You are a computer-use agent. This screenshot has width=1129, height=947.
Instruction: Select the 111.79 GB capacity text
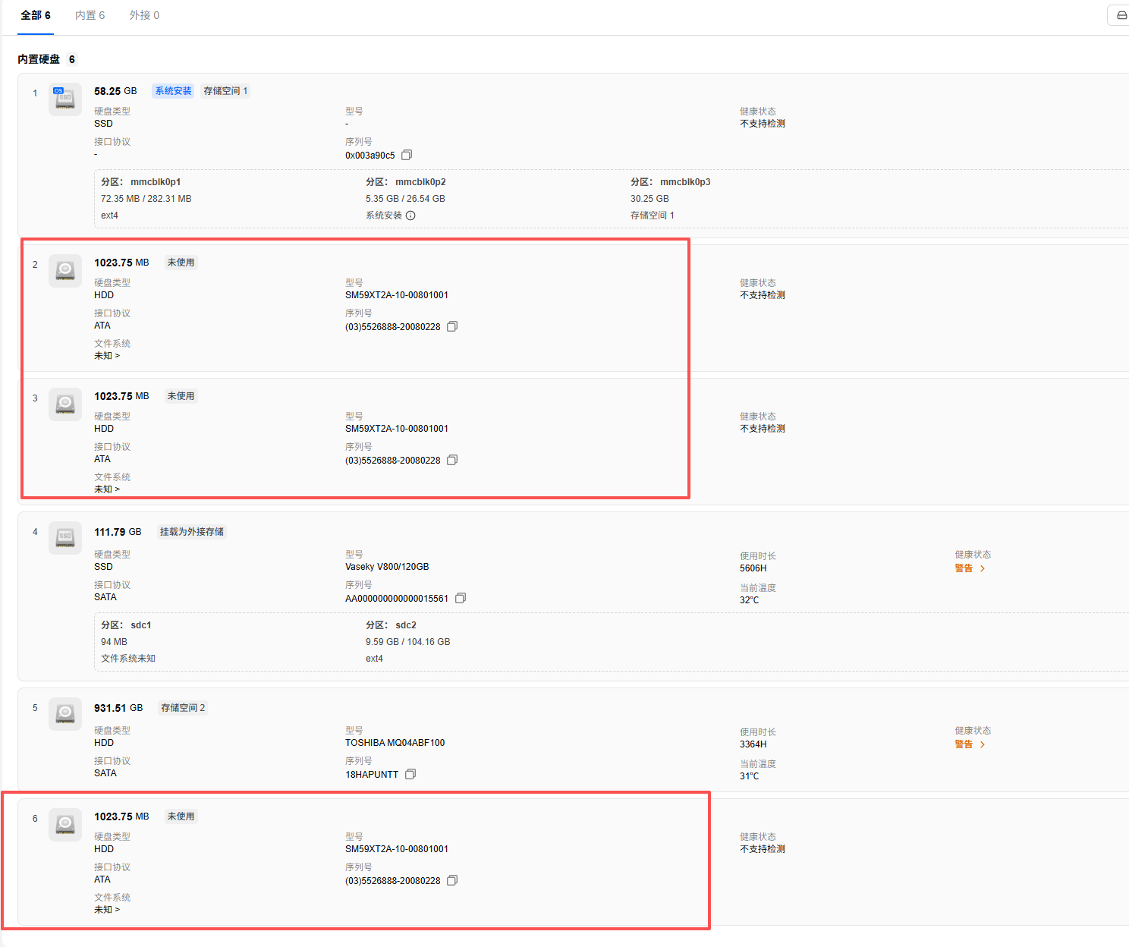118,532
